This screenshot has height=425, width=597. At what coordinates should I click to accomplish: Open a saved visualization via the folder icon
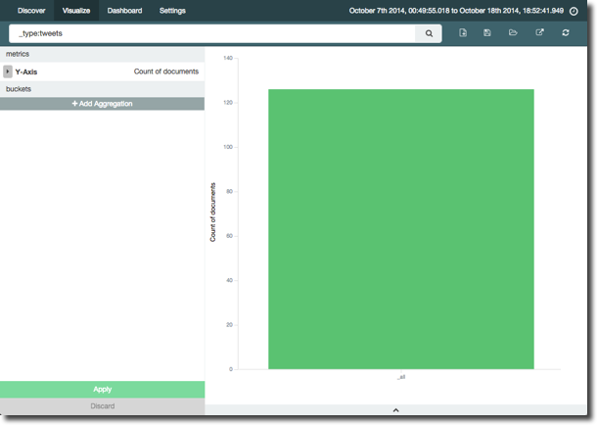pos(514,33)
